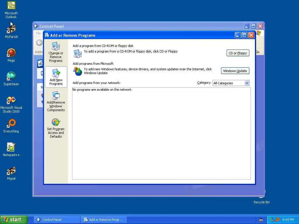Switch to Control Panel taskbar button
This screenshot has height=224, width=299.
tap(57, 220)
